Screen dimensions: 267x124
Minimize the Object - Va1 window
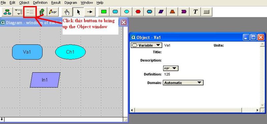[x=246, y=37]
